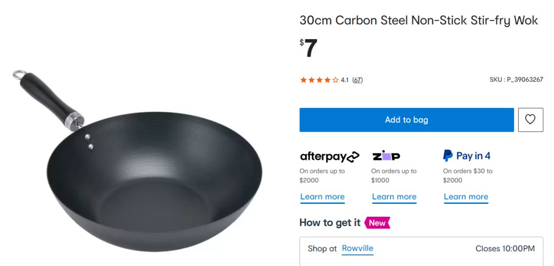The height and width of the screenshot is (266, 554).
Task: Open Learn more under Zip
Action: click(x=394, y=197)
